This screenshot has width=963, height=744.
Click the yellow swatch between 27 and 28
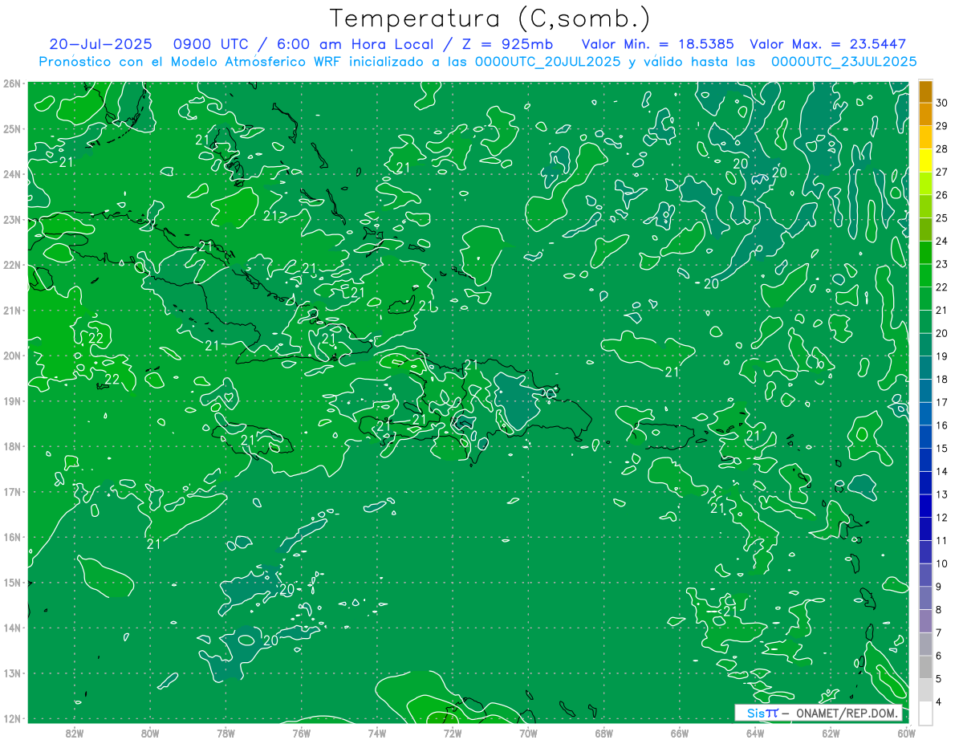click(x=925, y=161)
